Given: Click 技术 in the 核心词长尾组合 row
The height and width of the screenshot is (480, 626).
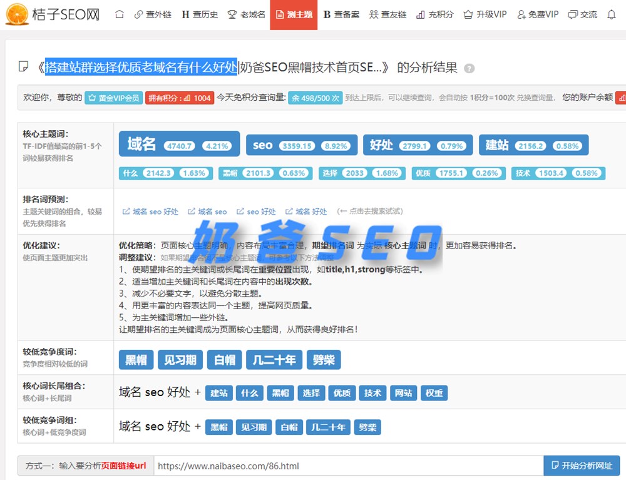Looking at the screenshot, I should (372, 393).
